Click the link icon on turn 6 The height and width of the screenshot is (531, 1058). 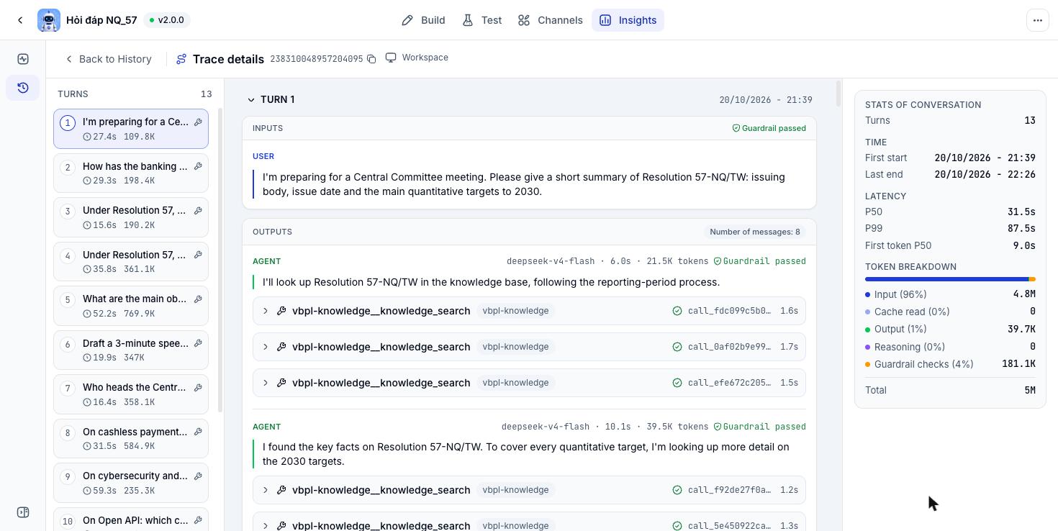[198, 343]
